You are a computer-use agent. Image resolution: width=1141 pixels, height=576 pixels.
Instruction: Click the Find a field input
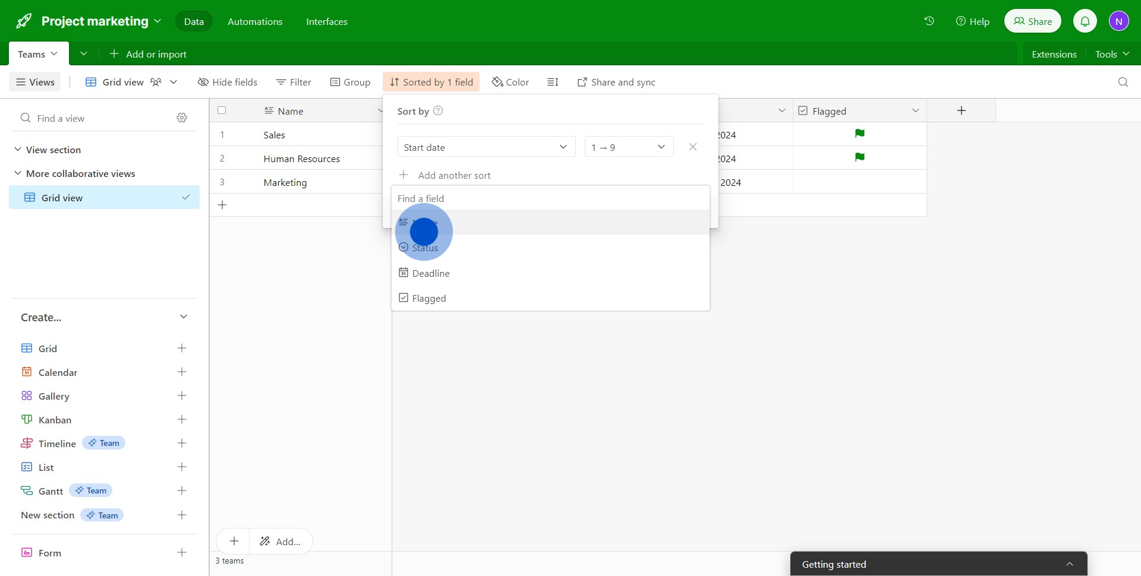[x=550, y=198]
